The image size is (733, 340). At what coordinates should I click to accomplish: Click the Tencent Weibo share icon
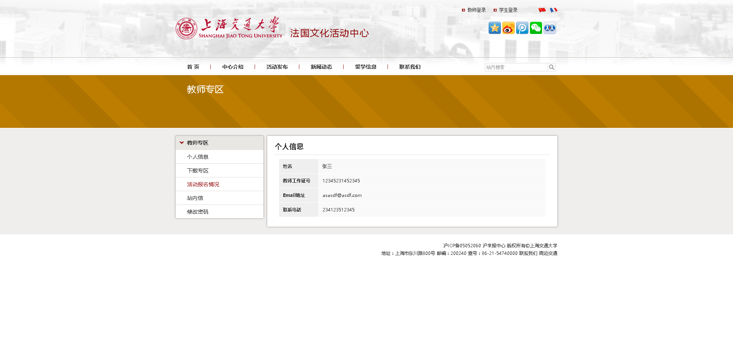tap(522, 28)
